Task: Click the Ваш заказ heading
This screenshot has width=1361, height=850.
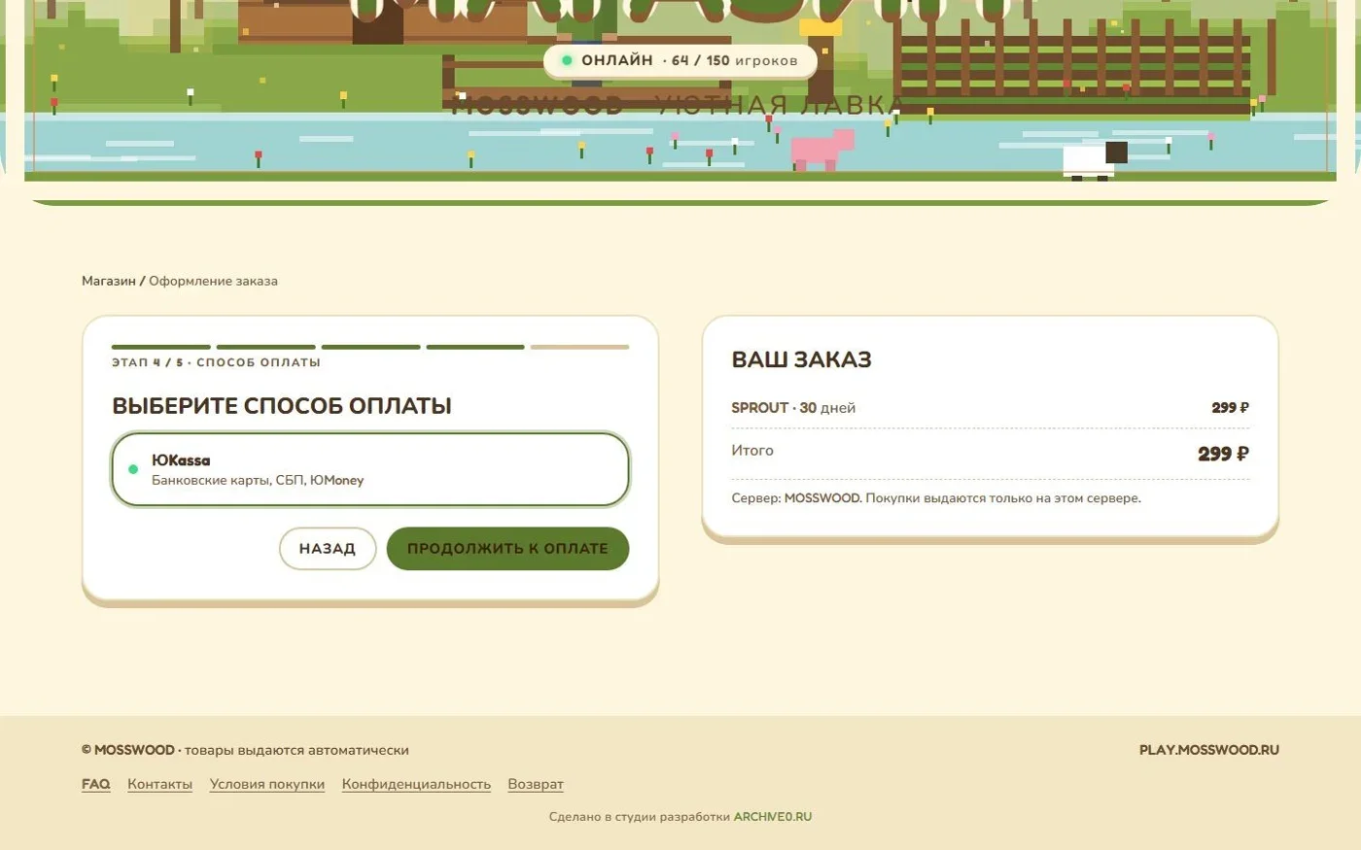Action: (802, 359)
